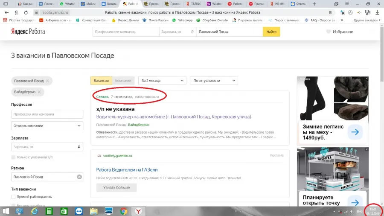Open the AliExpress.com bookmark
Screen dimensions: 384x216
coord(55,20)
